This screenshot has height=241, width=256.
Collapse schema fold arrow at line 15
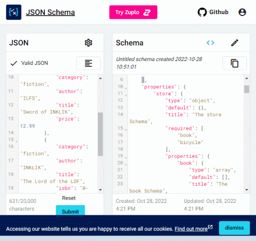(x=126, y=130)
